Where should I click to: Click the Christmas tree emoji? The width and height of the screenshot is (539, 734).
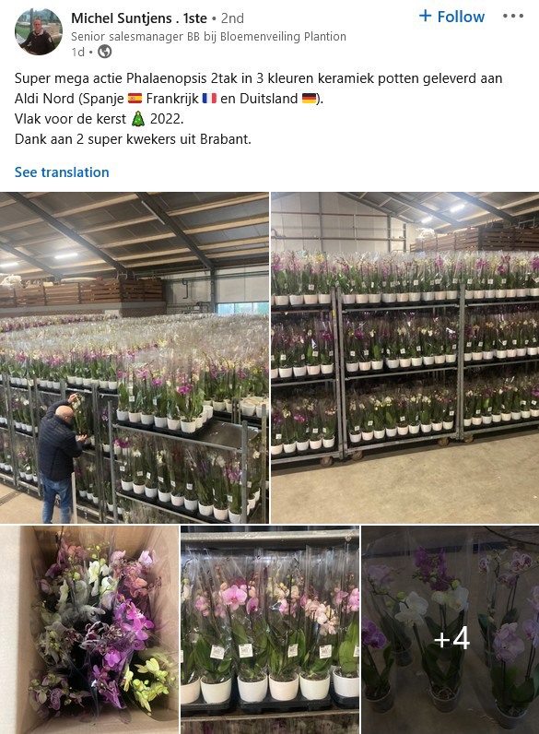138,119
